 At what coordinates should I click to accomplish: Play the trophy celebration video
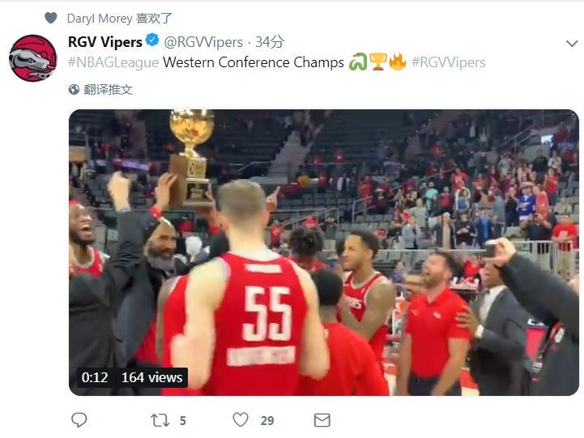click(324, 253)
